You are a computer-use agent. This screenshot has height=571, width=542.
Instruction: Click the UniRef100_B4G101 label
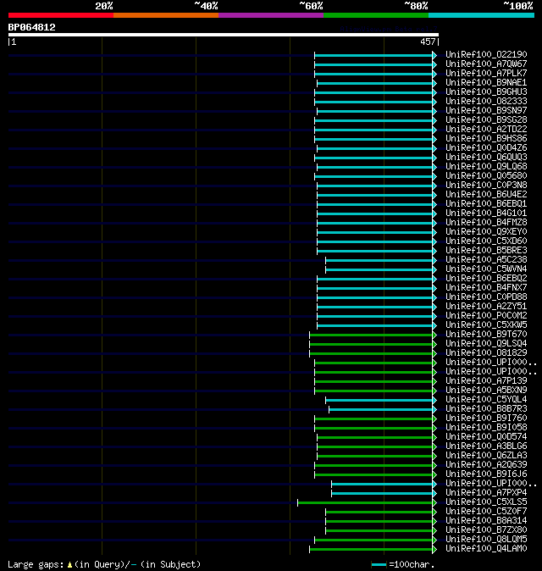tap(486, 213)
